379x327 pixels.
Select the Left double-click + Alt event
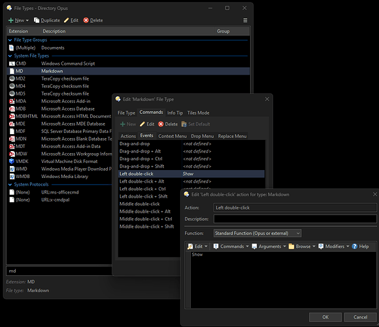(191, 181)
